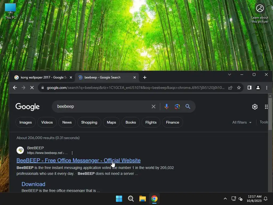Filter results by Videos
Screen dimensions: 273x205
tap(47, 122)
